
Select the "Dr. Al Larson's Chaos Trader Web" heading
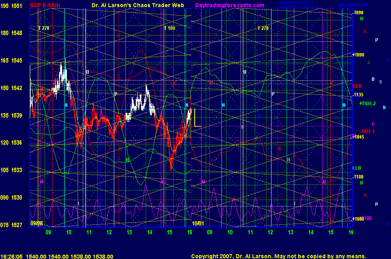click(x=138, y=5)
